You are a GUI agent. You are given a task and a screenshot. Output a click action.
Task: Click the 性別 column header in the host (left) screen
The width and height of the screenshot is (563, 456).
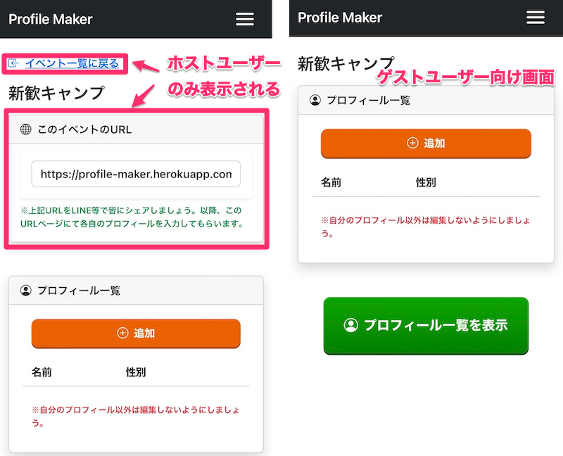click(x=136, y=372)
